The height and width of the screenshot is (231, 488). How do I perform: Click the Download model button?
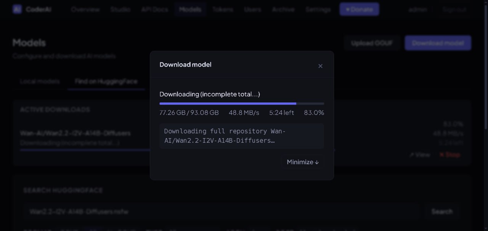438,43
